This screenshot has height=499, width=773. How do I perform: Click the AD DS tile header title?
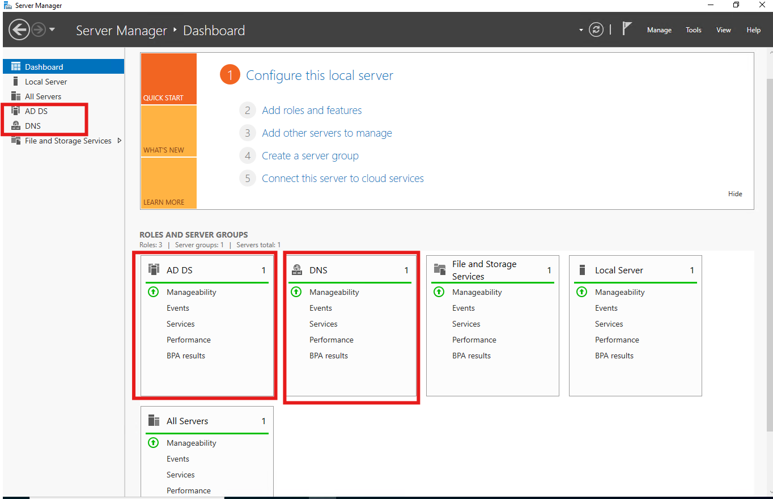click(x=180, y=270)
